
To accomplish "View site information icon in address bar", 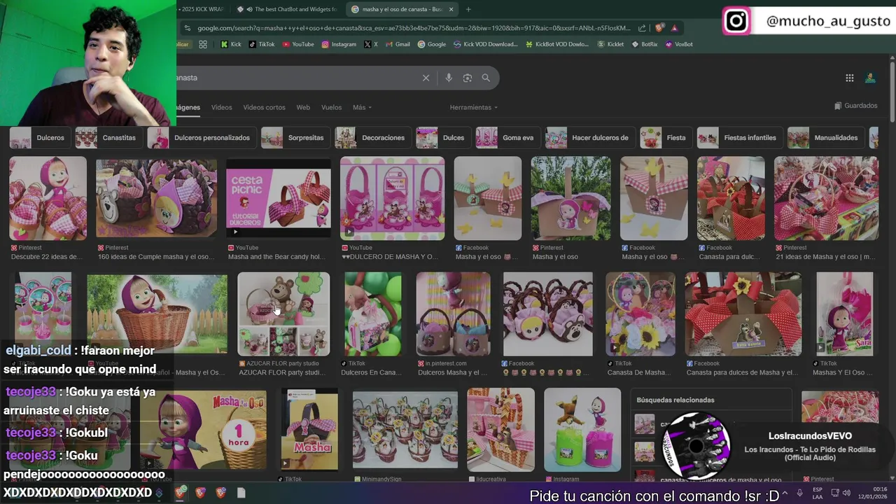I will tap(186, 28).
